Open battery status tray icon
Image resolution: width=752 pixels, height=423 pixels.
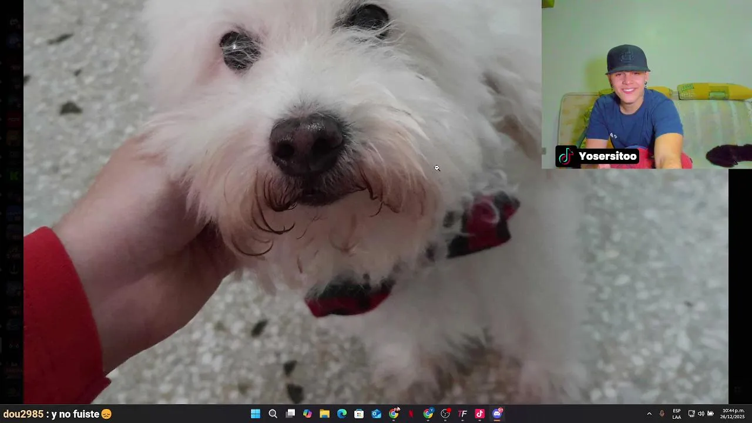[710, 414]
